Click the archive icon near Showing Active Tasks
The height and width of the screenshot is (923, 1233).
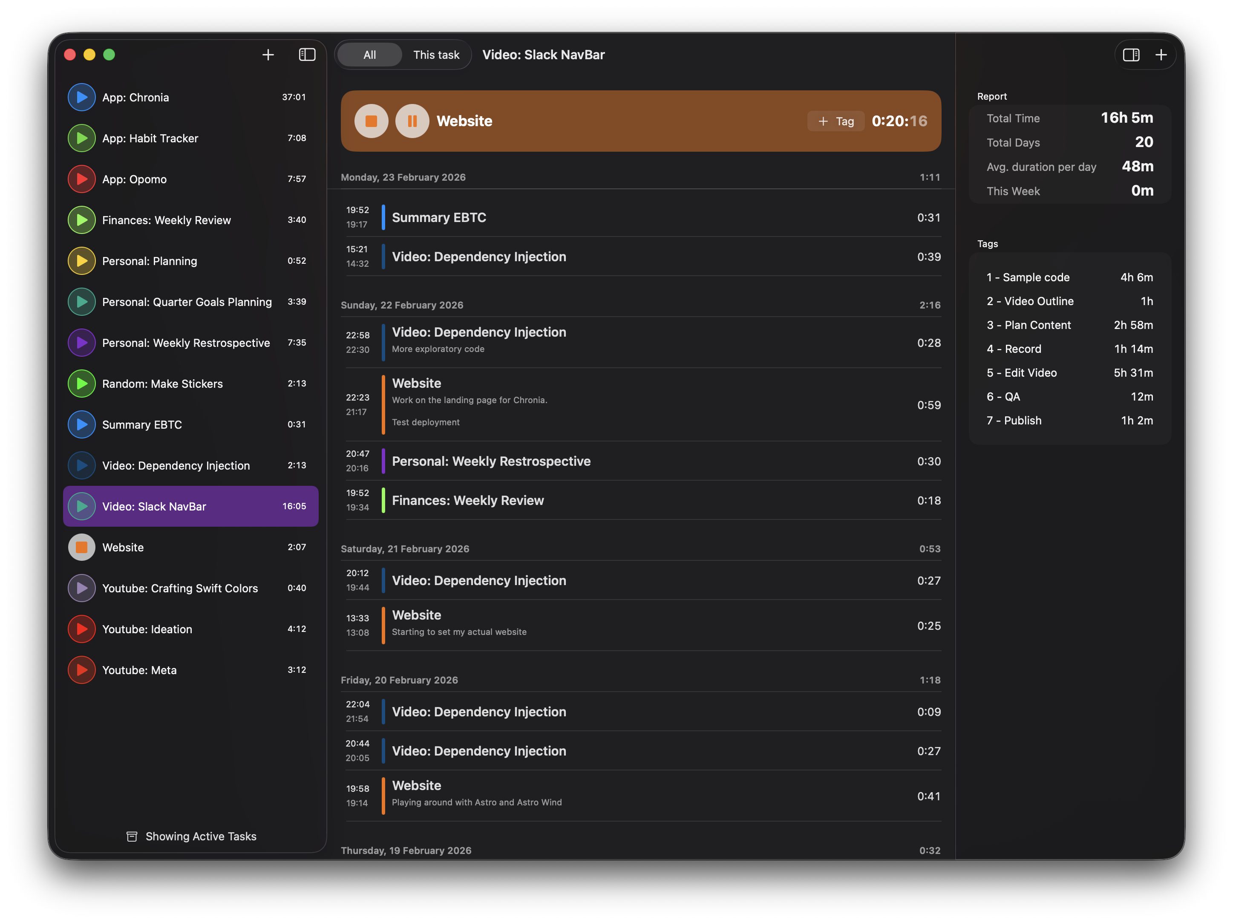(x=132, y=836)
